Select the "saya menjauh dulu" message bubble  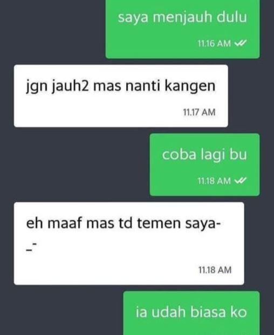183,29
